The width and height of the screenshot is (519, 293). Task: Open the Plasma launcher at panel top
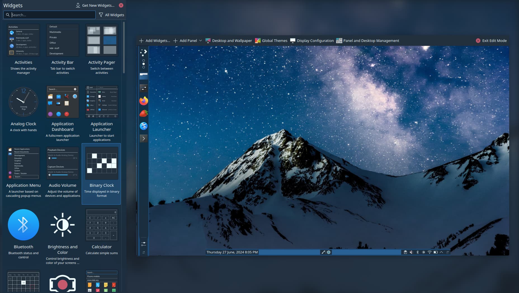[144, 52]
